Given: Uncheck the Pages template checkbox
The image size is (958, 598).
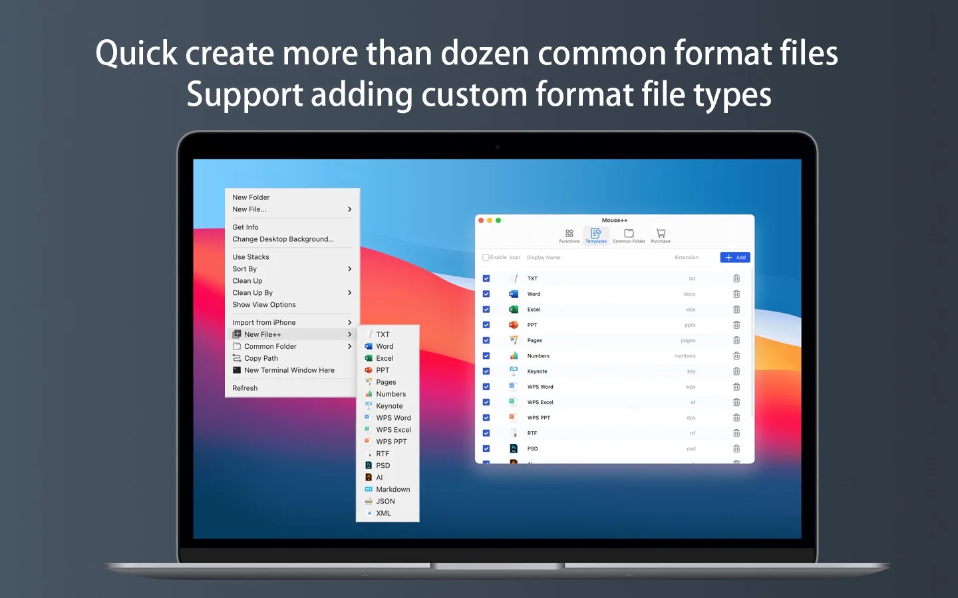Looking at the screenshot, I should (486, 340).
